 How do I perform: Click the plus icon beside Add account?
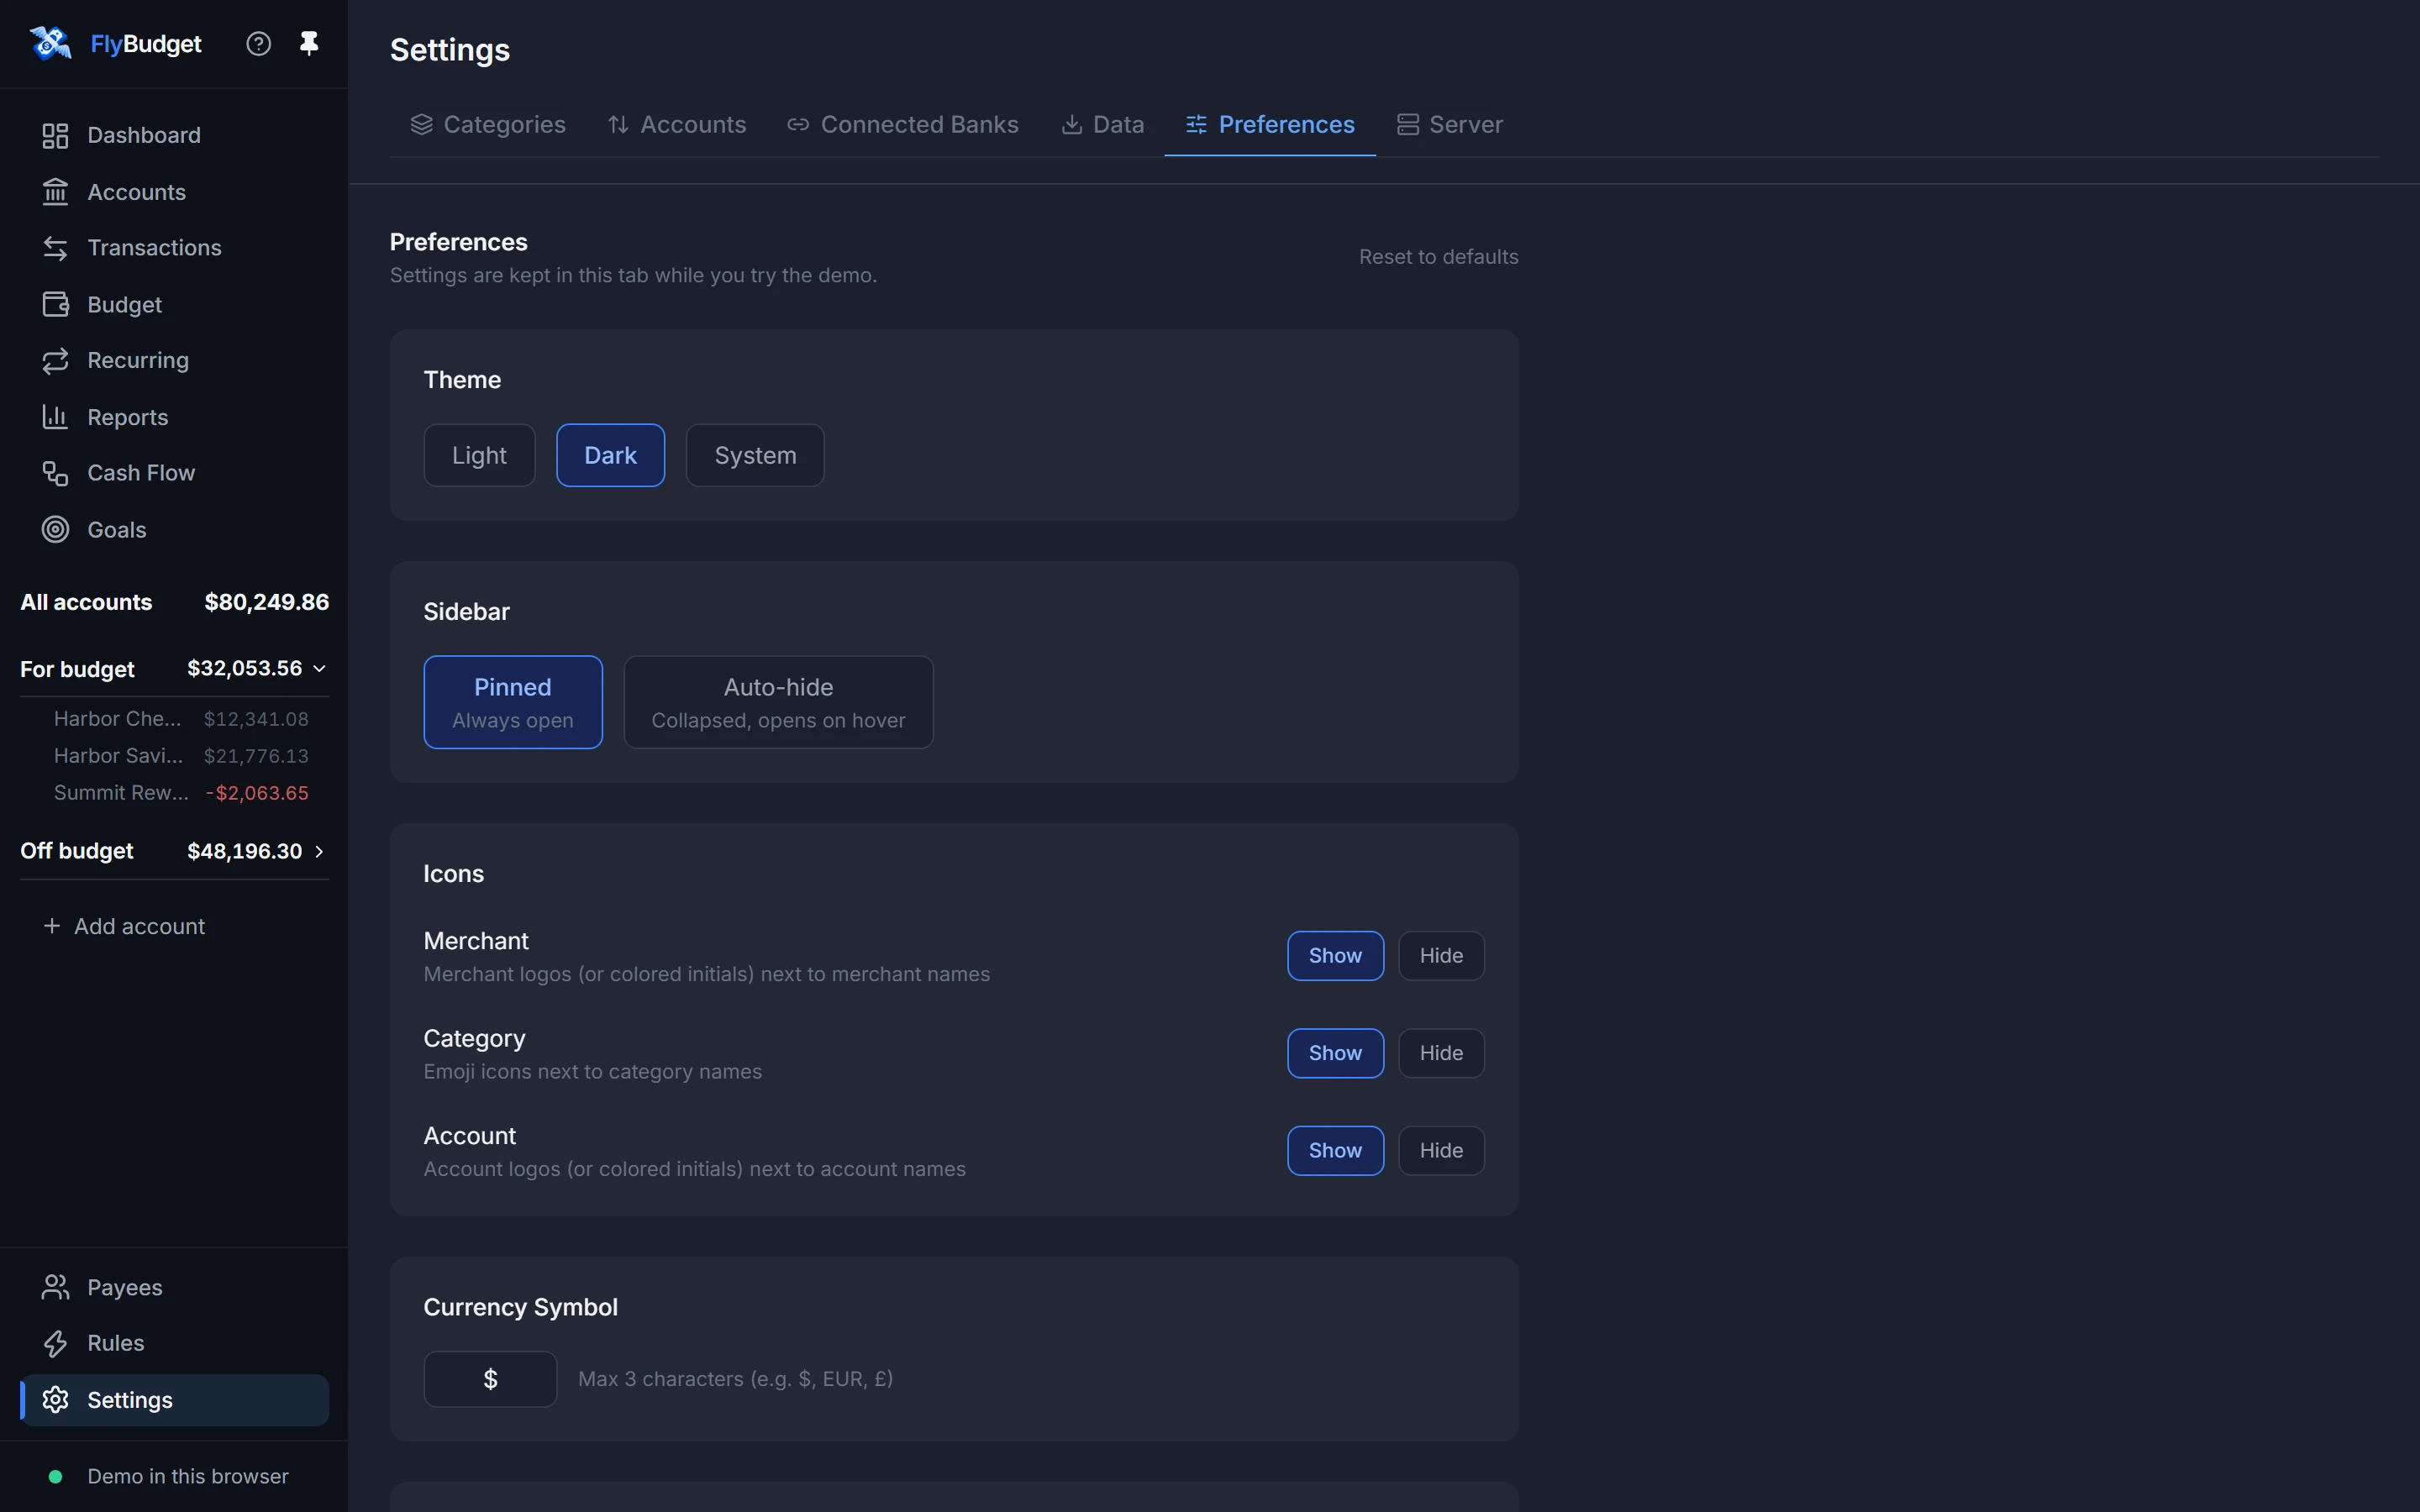point(52,926)
